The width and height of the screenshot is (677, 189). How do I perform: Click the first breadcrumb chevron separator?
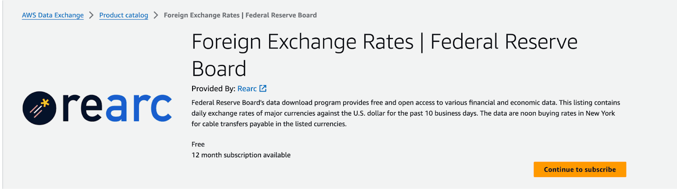click(x=91, y=15)
